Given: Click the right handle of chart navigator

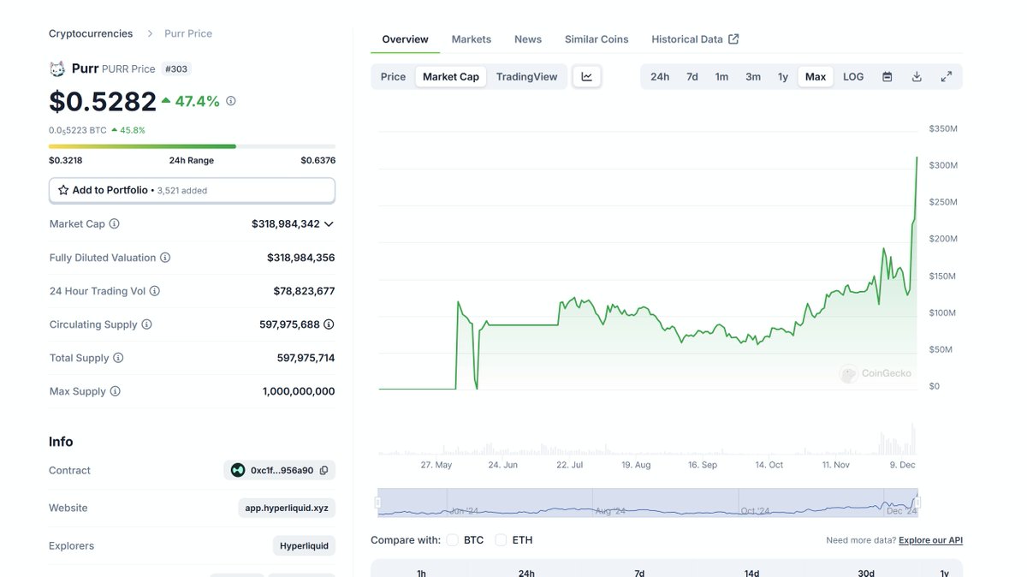Looking at the screenshot, I should (917, 503).
